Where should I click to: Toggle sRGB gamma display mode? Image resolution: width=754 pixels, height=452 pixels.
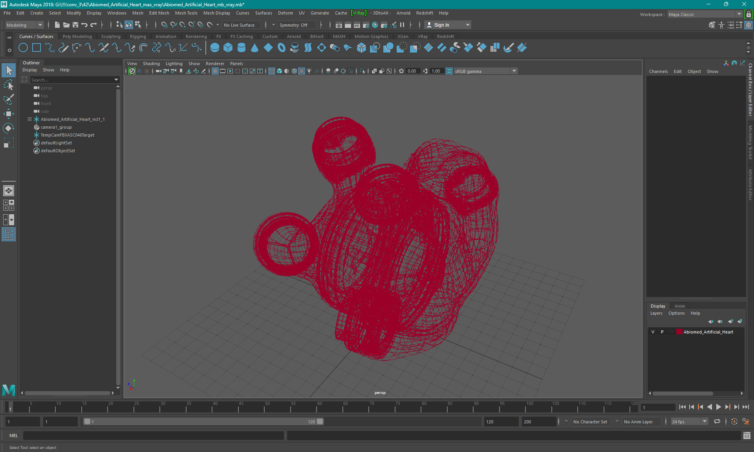[448, 71]
